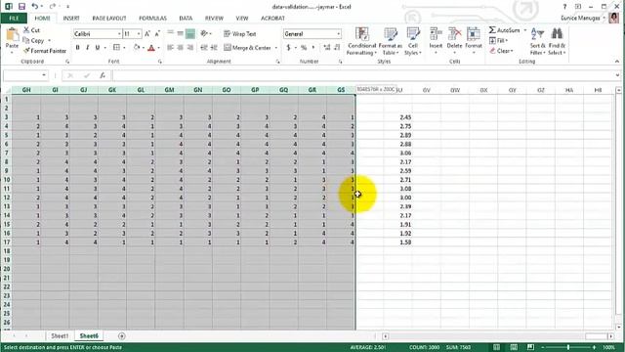
Task: Change text orientation icon
Action: (204, 34)
